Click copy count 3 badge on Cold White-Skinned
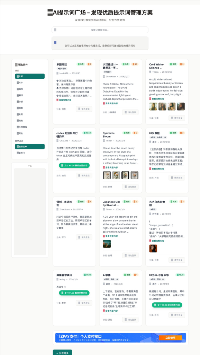Screen dimensions: 200x355 tap(182, 64)
